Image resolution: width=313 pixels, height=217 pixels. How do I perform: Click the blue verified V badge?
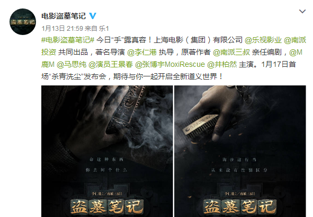coord(93,16)
